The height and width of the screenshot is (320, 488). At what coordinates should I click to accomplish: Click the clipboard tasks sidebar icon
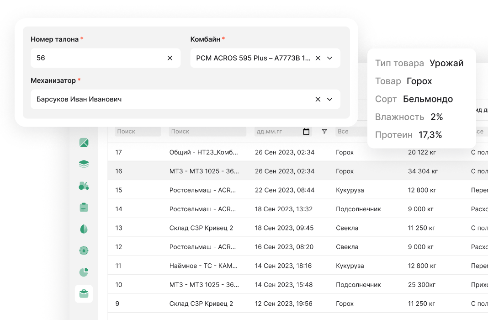point(84,207)
